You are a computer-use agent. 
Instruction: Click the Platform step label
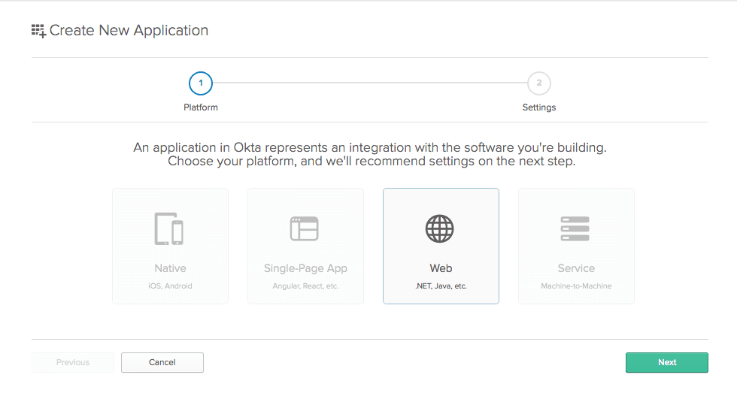tap(201, 107)
